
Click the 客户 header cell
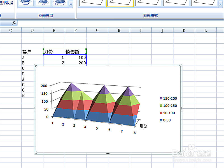coord(32,52)
